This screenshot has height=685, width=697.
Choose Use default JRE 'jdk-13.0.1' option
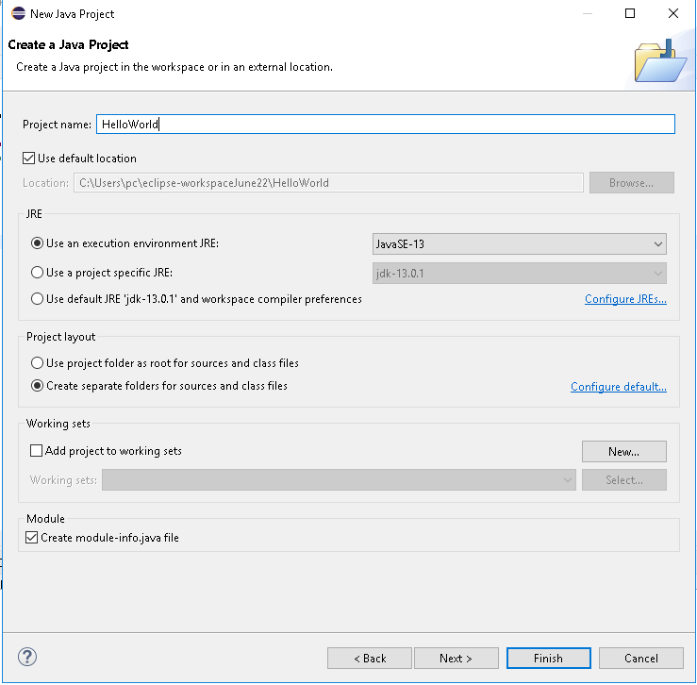coord(38,298)
